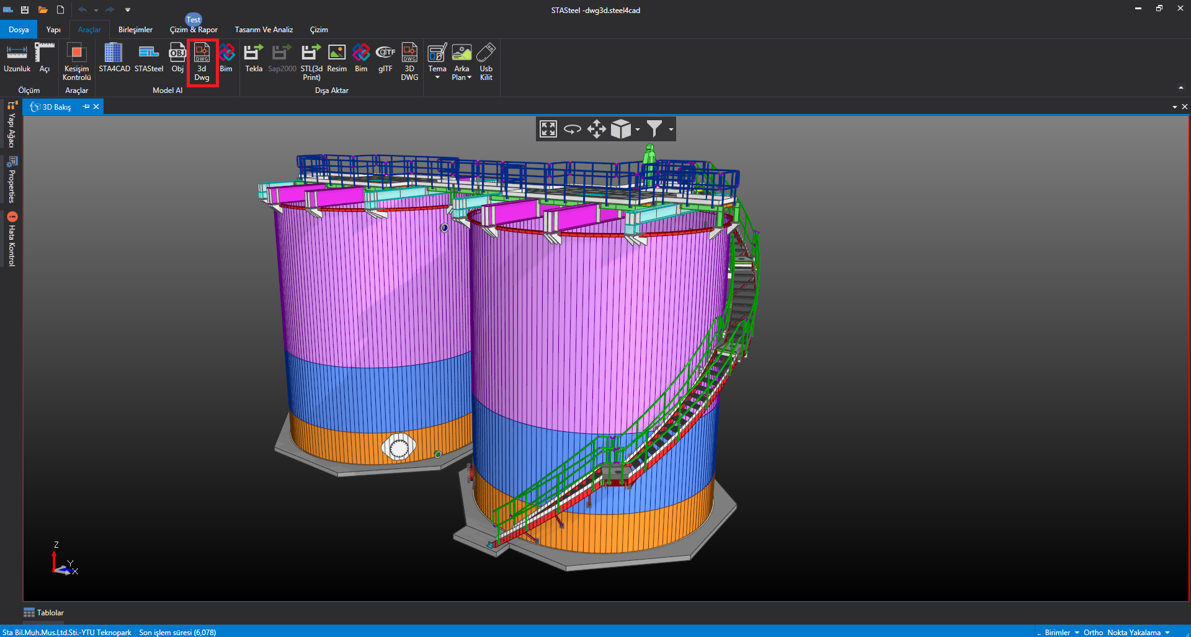
Task: Open the Tasarım Ve Analiz tab
Action: [x=264, y=30]
